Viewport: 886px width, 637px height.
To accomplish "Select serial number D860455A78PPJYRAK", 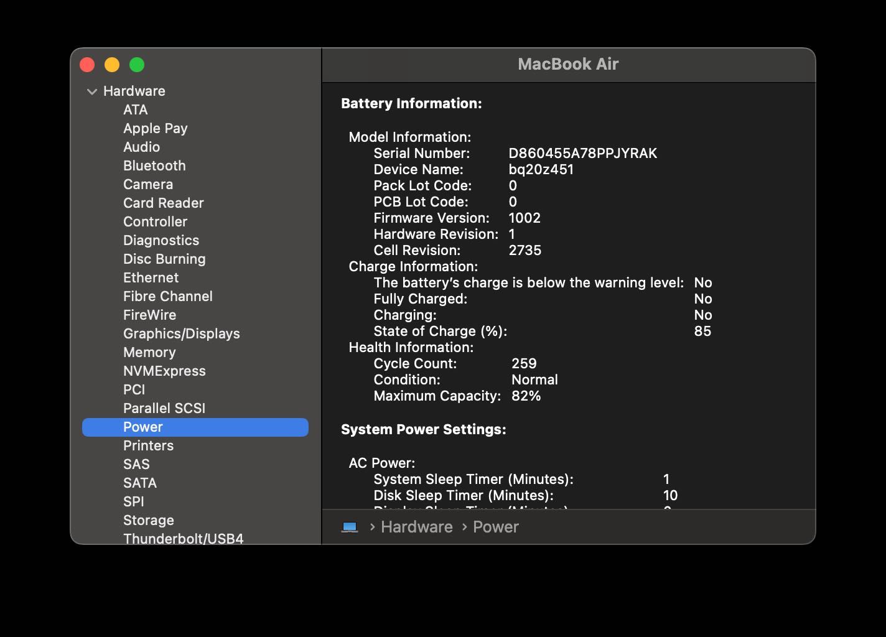I will [583, 153].
